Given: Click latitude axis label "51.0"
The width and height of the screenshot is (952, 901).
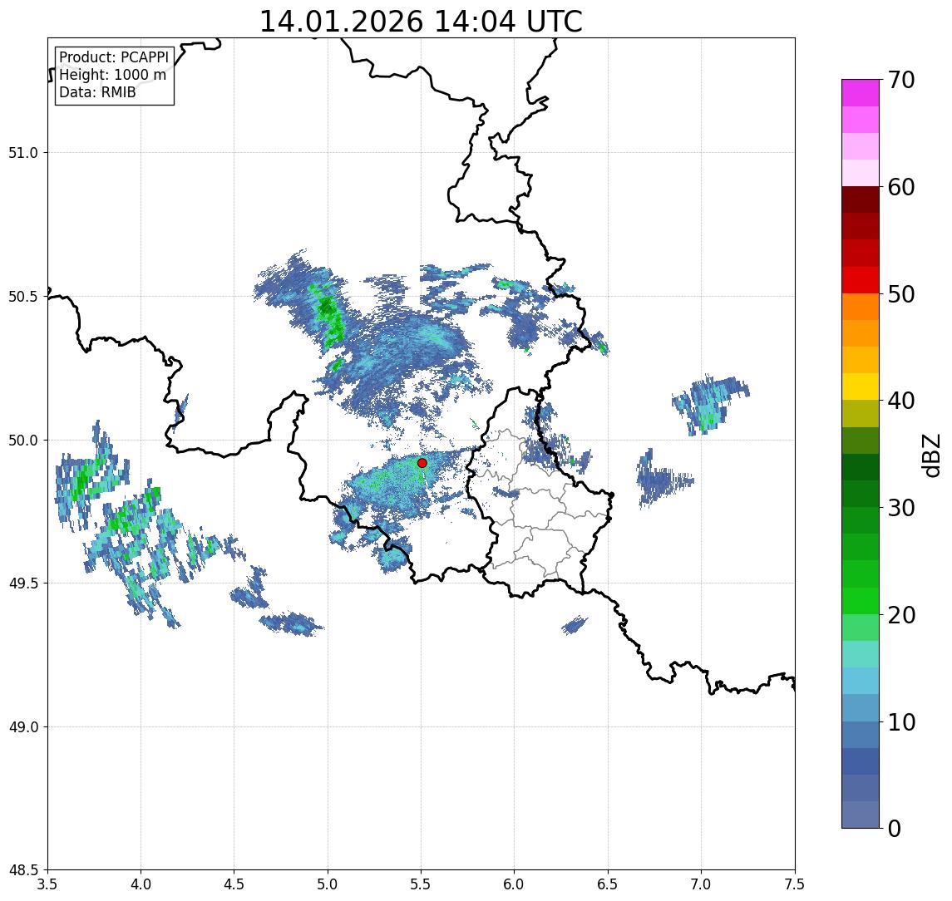Looking at the screenshot, I should click(x=23, y=153).
